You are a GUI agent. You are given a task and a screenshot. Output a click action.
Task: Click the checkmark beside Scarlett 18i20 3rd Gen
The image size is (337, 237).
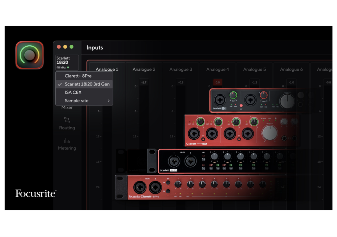(60, 84)
